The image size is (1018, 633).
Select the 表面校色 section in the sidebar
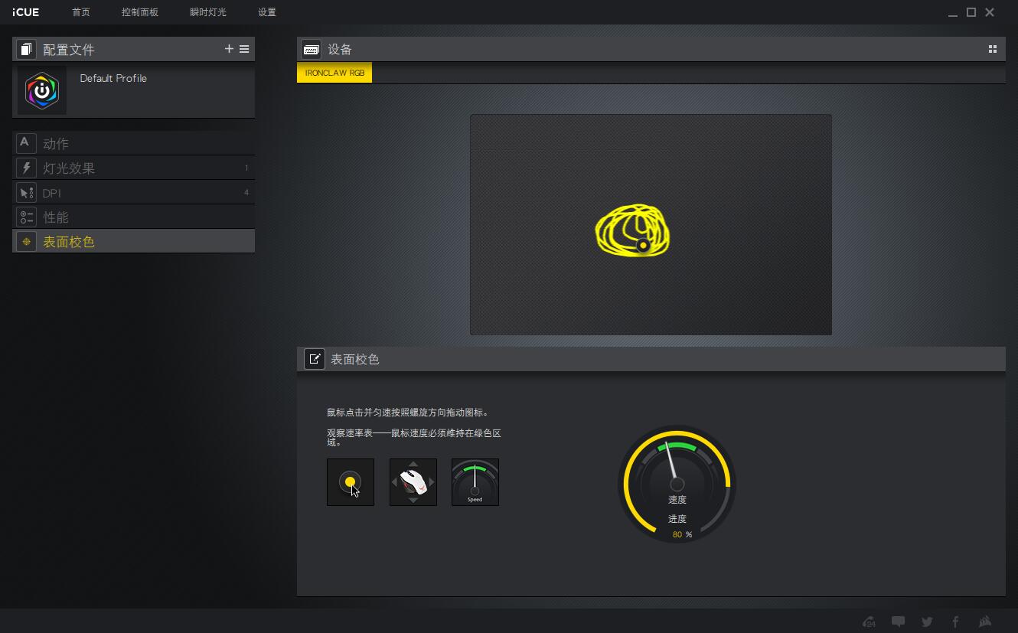tap(133, 241)
